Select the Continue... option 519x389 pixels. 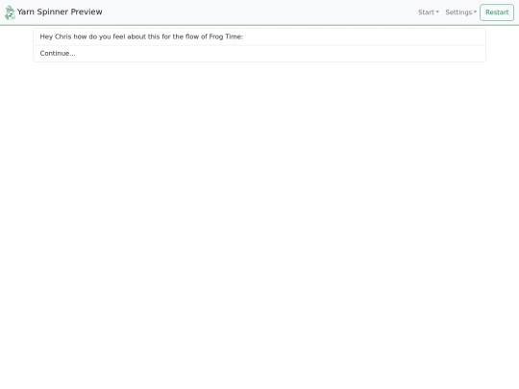pyautogui.click(x=259, y=54)
